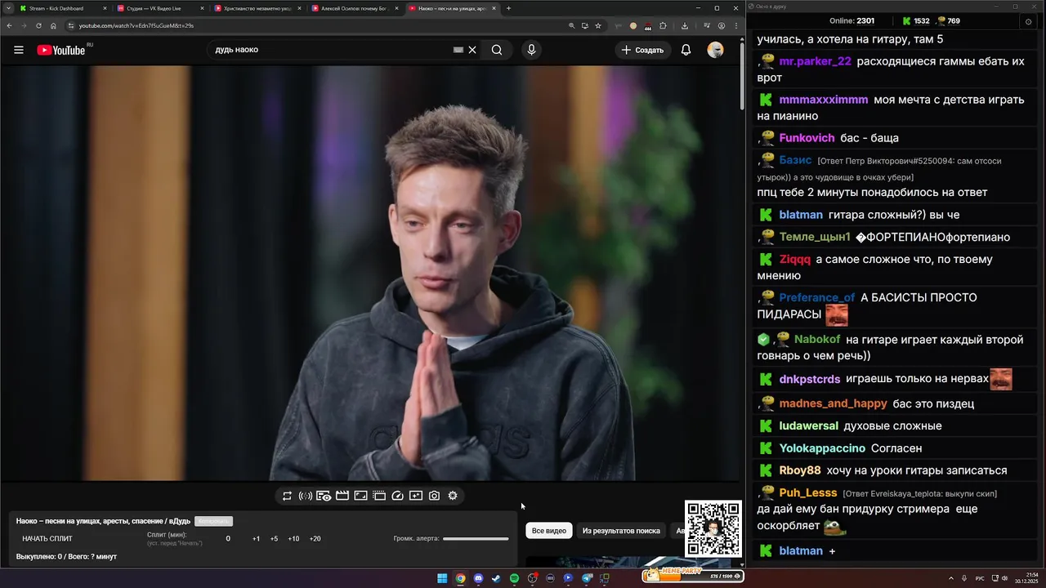Screen dimensions: 1046x588
Task: Open Telegram from the taskbar
Action: (x=587, y=578)
